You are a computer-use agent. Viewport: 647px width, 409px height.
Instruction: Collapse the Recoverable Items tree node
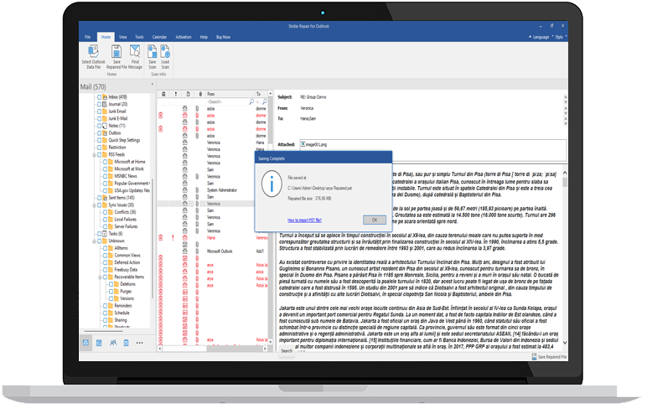click(x=100, y=277)
